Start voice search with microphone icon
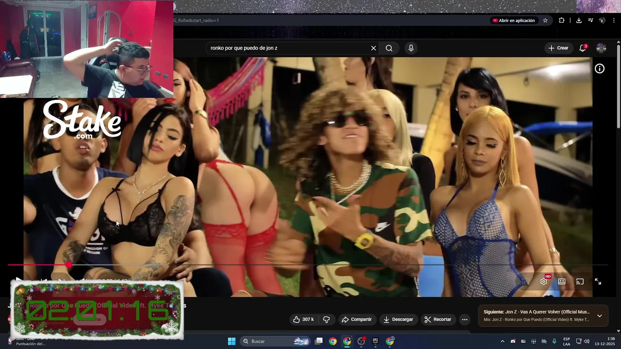 point(411,48)
